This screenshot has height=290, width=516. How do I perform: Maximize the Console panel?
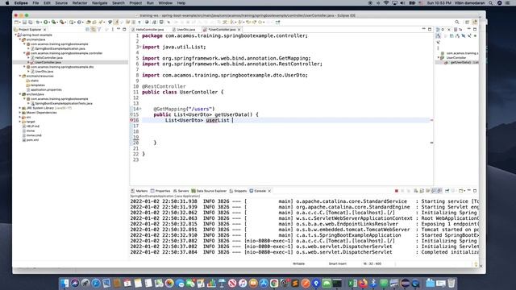click(475, 191)
